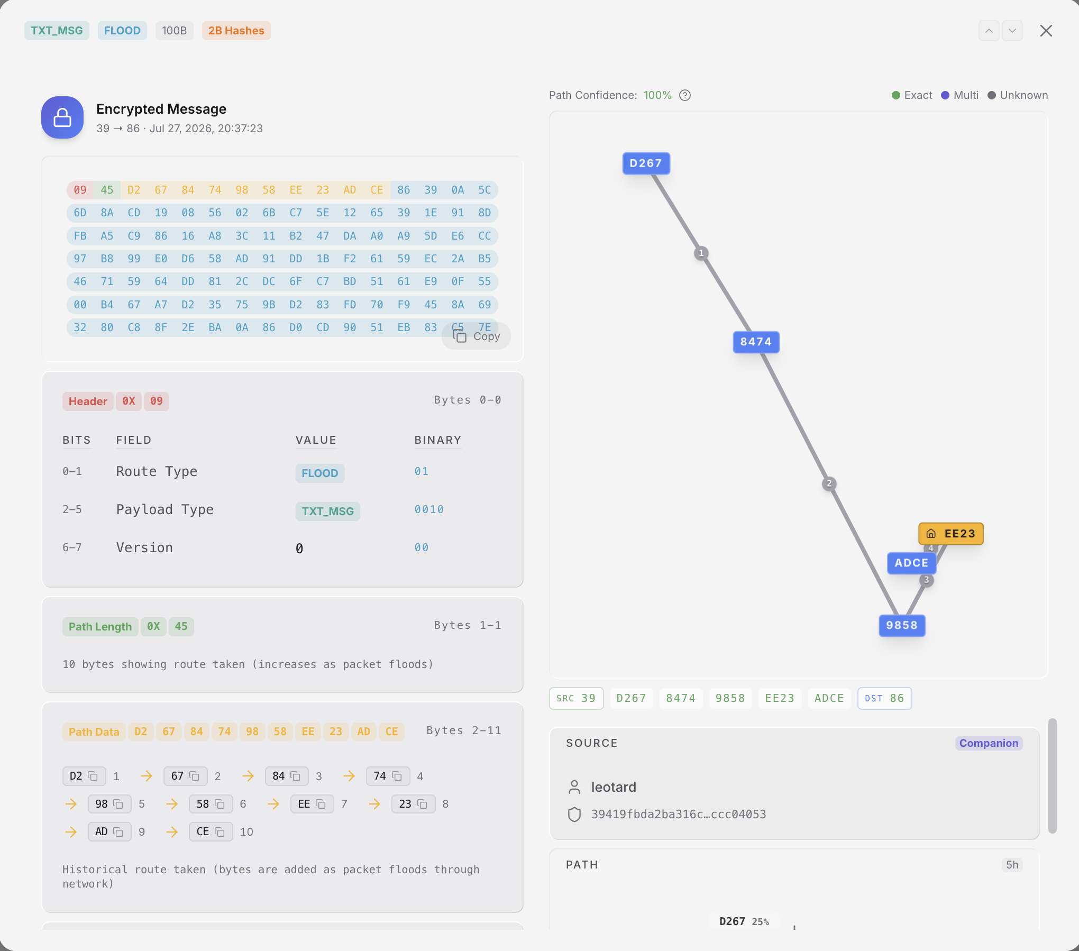1079x951 pixels.
Task: Click the Encrypted Message lock icon
Action: point(62,117)
